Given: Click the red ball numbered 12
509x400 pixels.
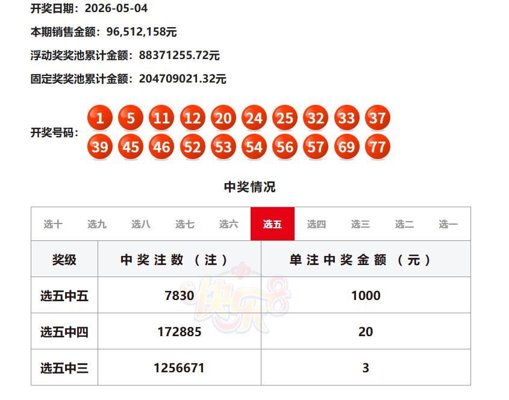Looking at the screenshot, I should click(x=193, y=117).
